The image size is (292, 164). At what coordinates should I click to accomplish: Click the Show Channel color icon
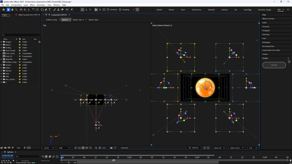96,148
